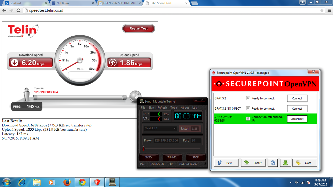Go forward using Chrome's forward arrow

[11, 10]
